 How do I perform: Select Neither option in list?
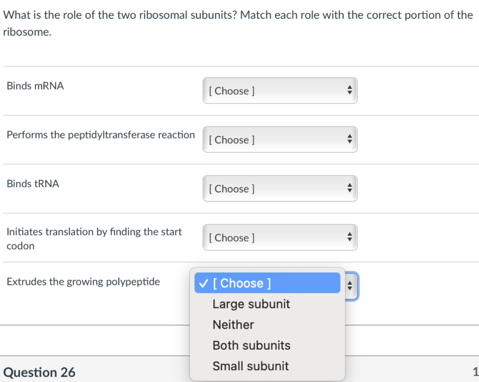[233, 325]
